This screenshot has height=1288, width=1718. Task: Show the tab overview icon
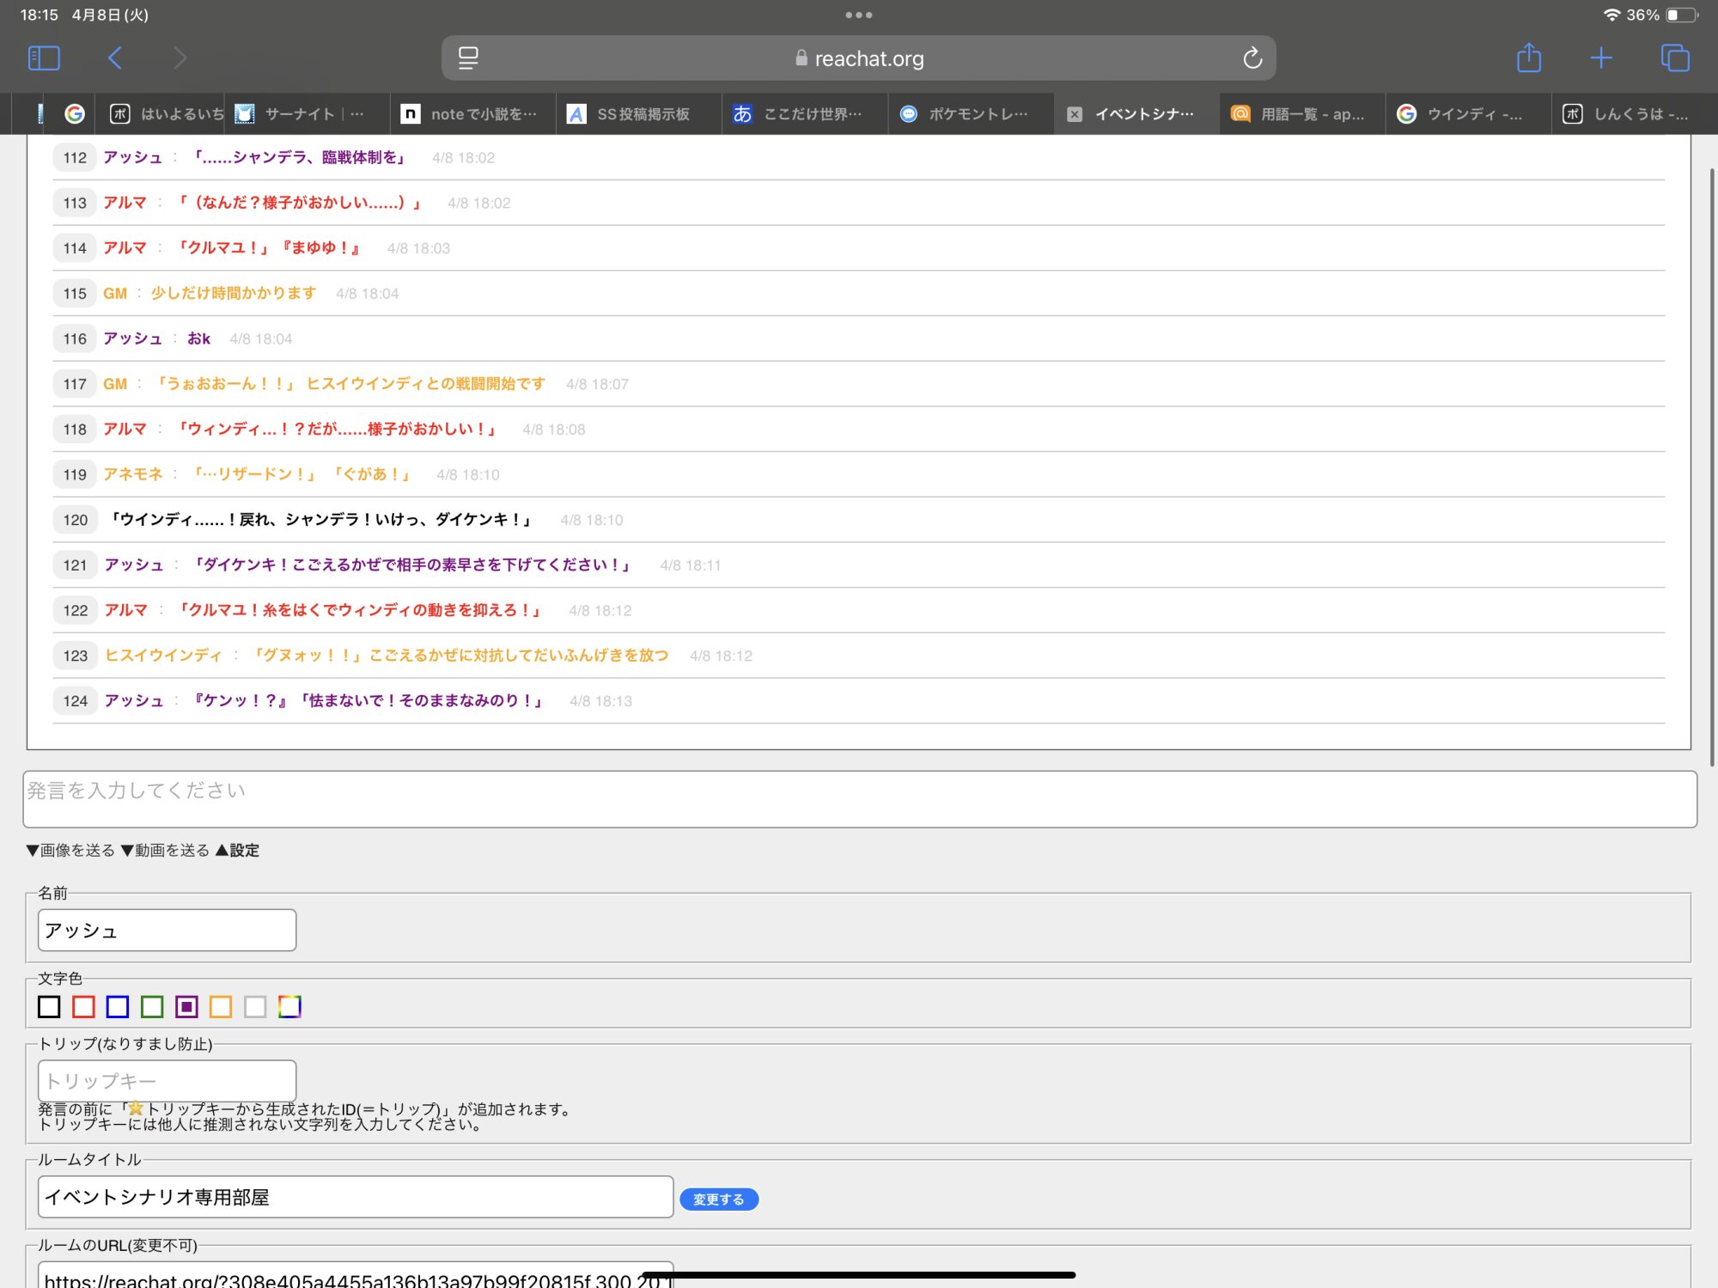1674,58
